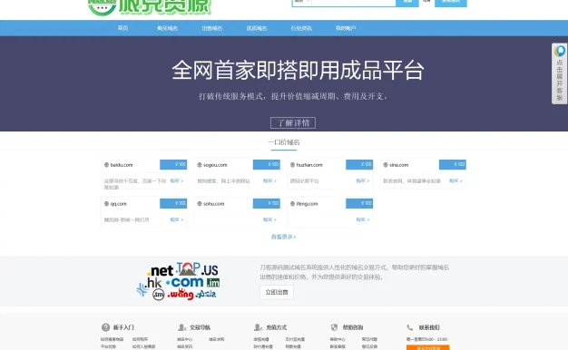Image resolution: width=568 pixels, height=350 pixels.
Task: Click ¥100 price tag on ifeng.com
Action: pyautogui.click(x=359, y=203)
